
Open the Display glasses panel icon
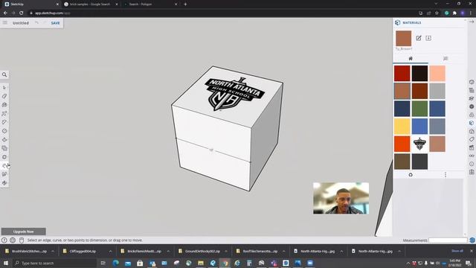(x=472, y=156)
